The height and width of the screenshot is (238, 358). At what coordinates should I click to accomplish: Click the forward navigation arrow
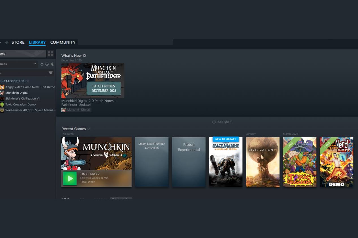[7, 42]
